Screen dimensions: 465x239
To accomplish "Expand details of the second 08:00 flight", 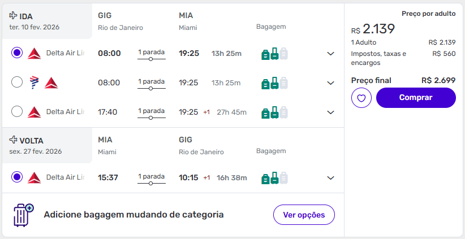I will [x=331, y=83].
